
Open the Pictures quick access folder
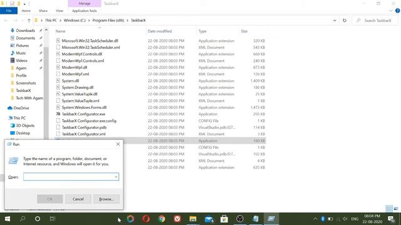pyautogui.click(x=23, y=46)
